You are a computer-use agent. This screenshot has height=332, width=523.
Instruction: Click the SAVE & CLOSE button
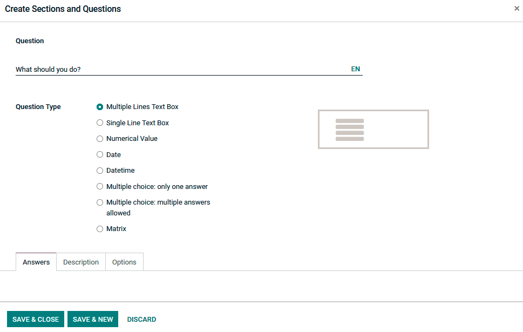coord(35,319)
